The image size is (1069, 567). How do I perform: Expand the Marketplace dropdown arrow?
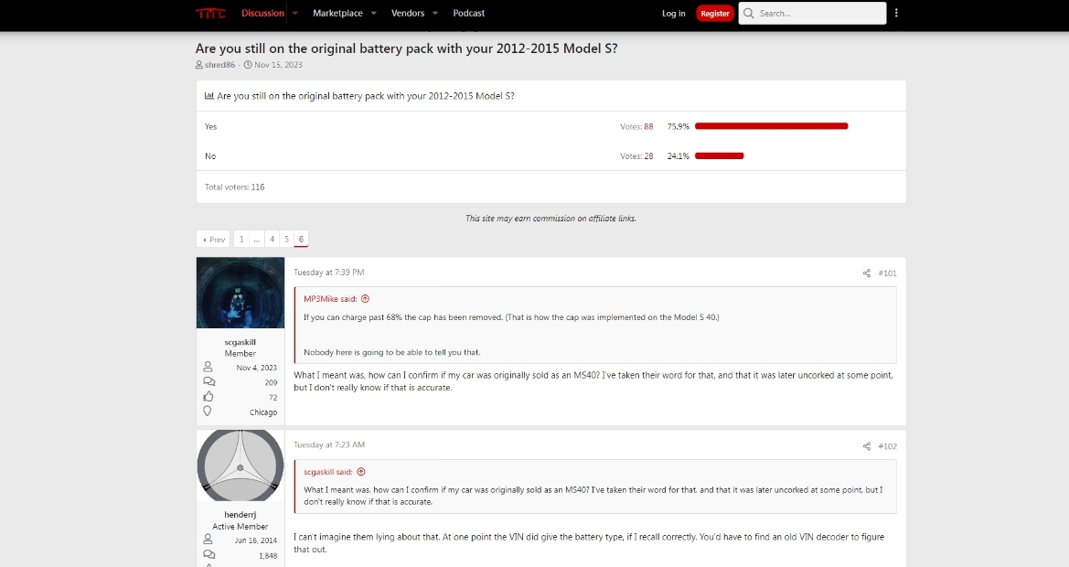coord(374,13)
